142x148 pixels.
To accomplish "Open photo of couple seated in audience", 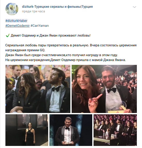I will 38,89.
